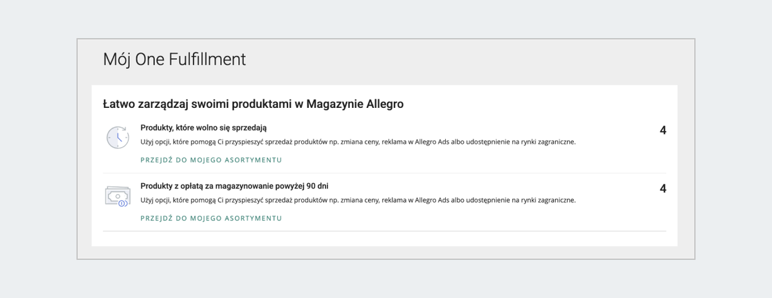This screenshot has height=298, width=772.
Task: Open PRZEJDŹ DO MOJEGO ASORTYMENTU under storage fee products
Action: tap(211, 218)
